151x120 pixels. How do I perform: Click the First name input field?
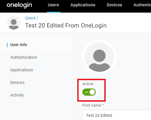pos(117,115)
